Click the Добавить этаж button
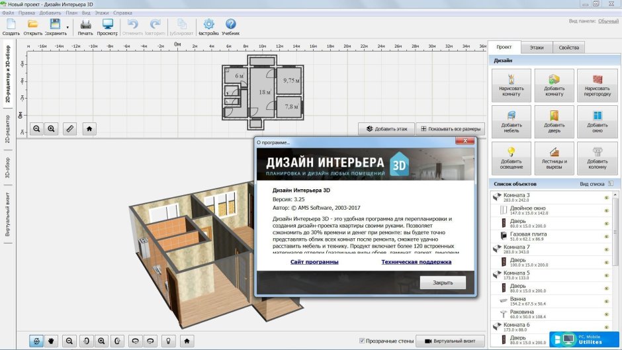 [386, 129]
